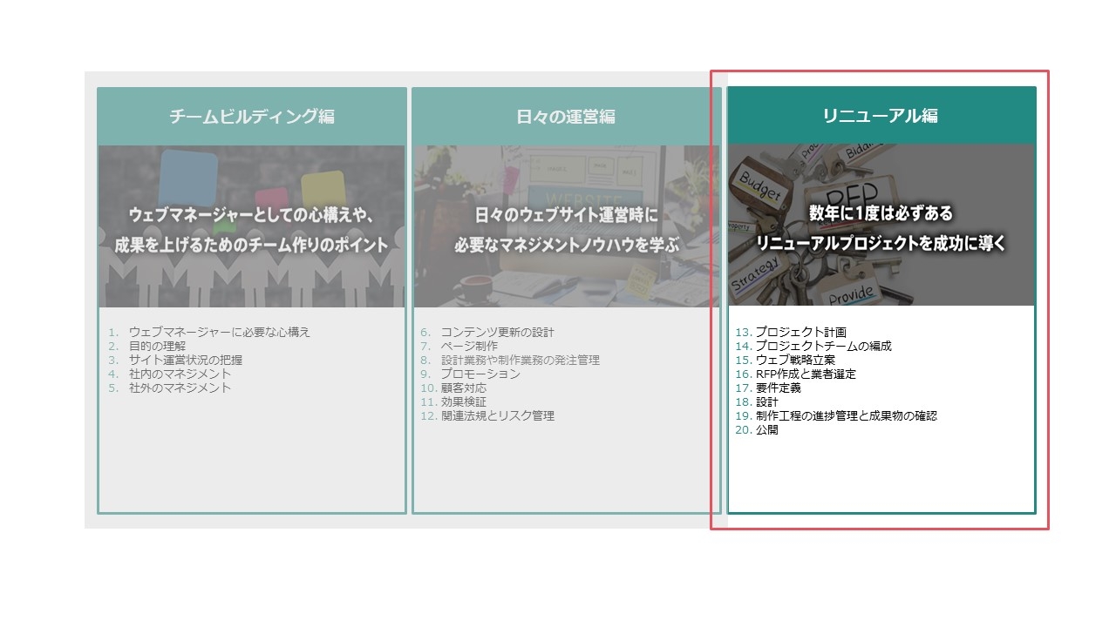Choose 設計業務や制作業務の発注管理 entry
Viewport: 1116px width, 627px height.
[520, 360]
